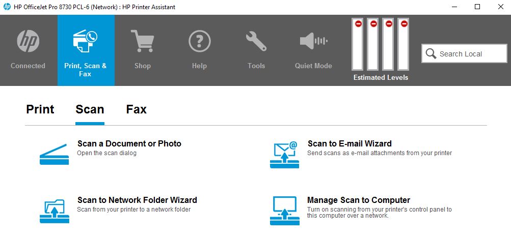The image size is (511, 237).
Task: Open Manage Scan to Computer
Action: click(x=359, y=199)
